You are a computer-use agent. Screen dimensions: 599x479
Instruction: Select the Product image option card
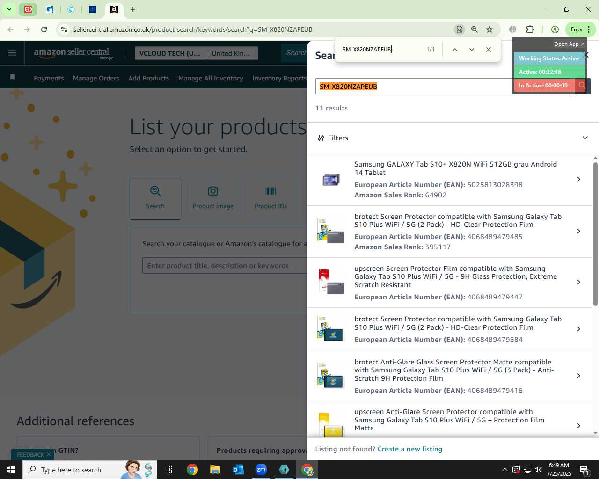pyautogui.click(x=213, y=198)
